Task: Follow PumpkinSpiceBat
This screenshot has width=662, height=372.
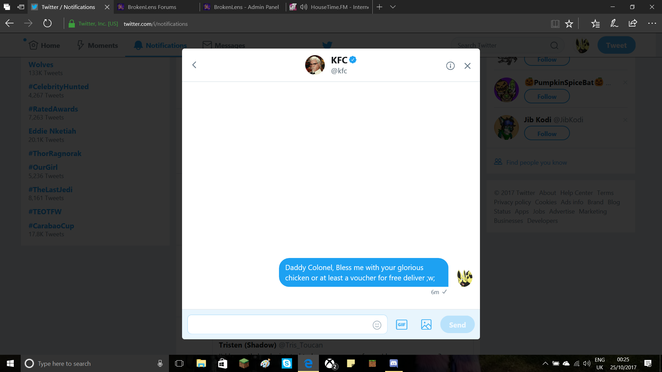Action: pyautogui.click(x=547, y=96)
